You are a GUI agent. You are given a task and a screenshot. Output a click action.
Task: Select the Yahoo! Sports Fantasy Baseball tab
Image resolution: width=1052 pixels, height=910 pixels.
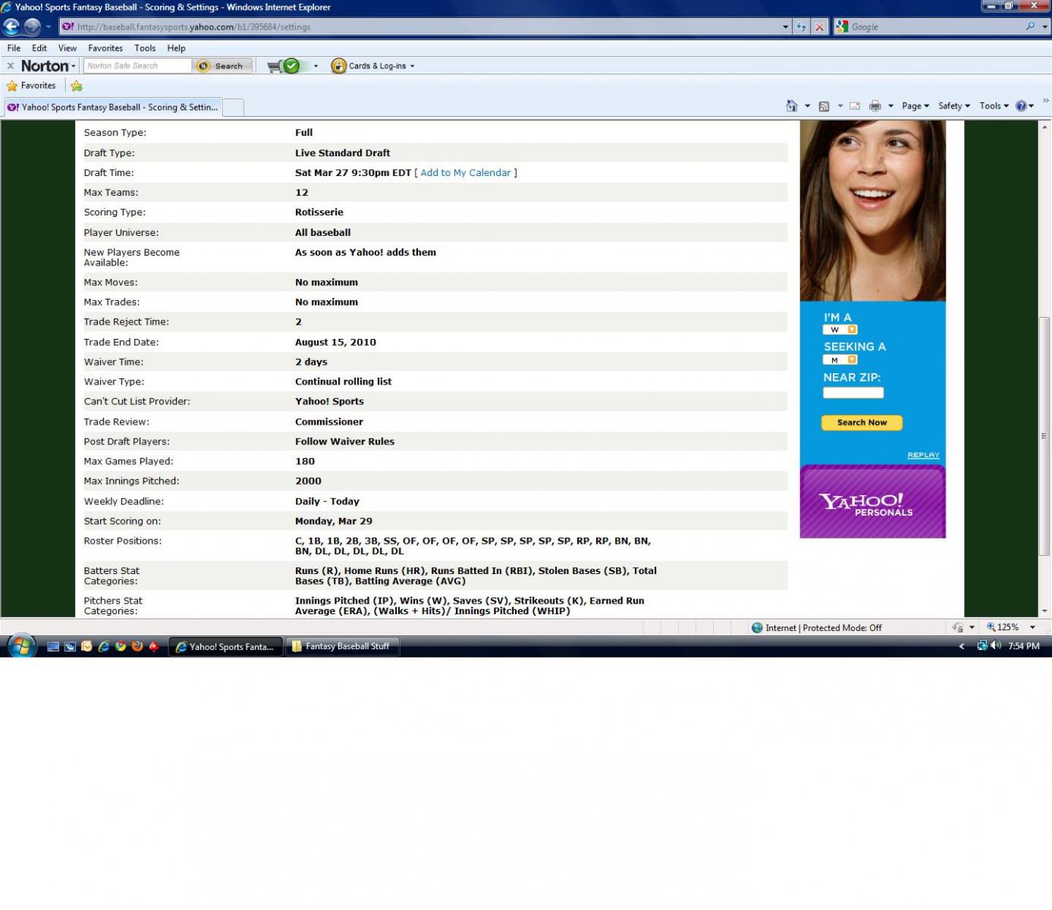coord(112,107)
